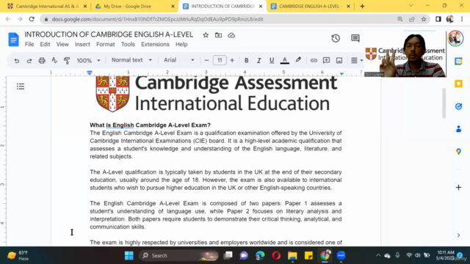Open the text alignment dropdown
This screenshot has width=470, height=264.
pos(357,60)
